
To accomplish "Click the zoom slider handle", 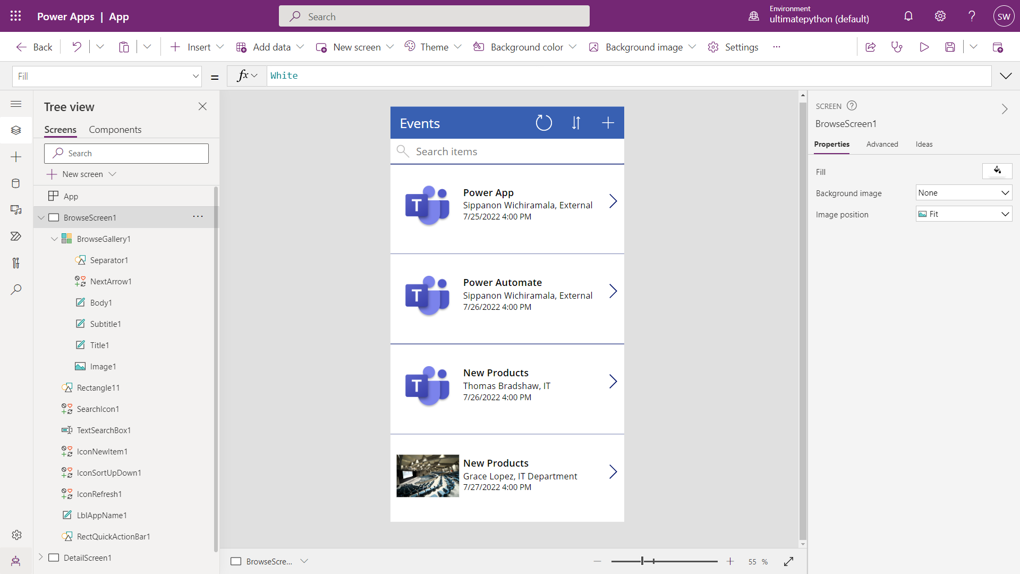I will (x=642, y=561).
